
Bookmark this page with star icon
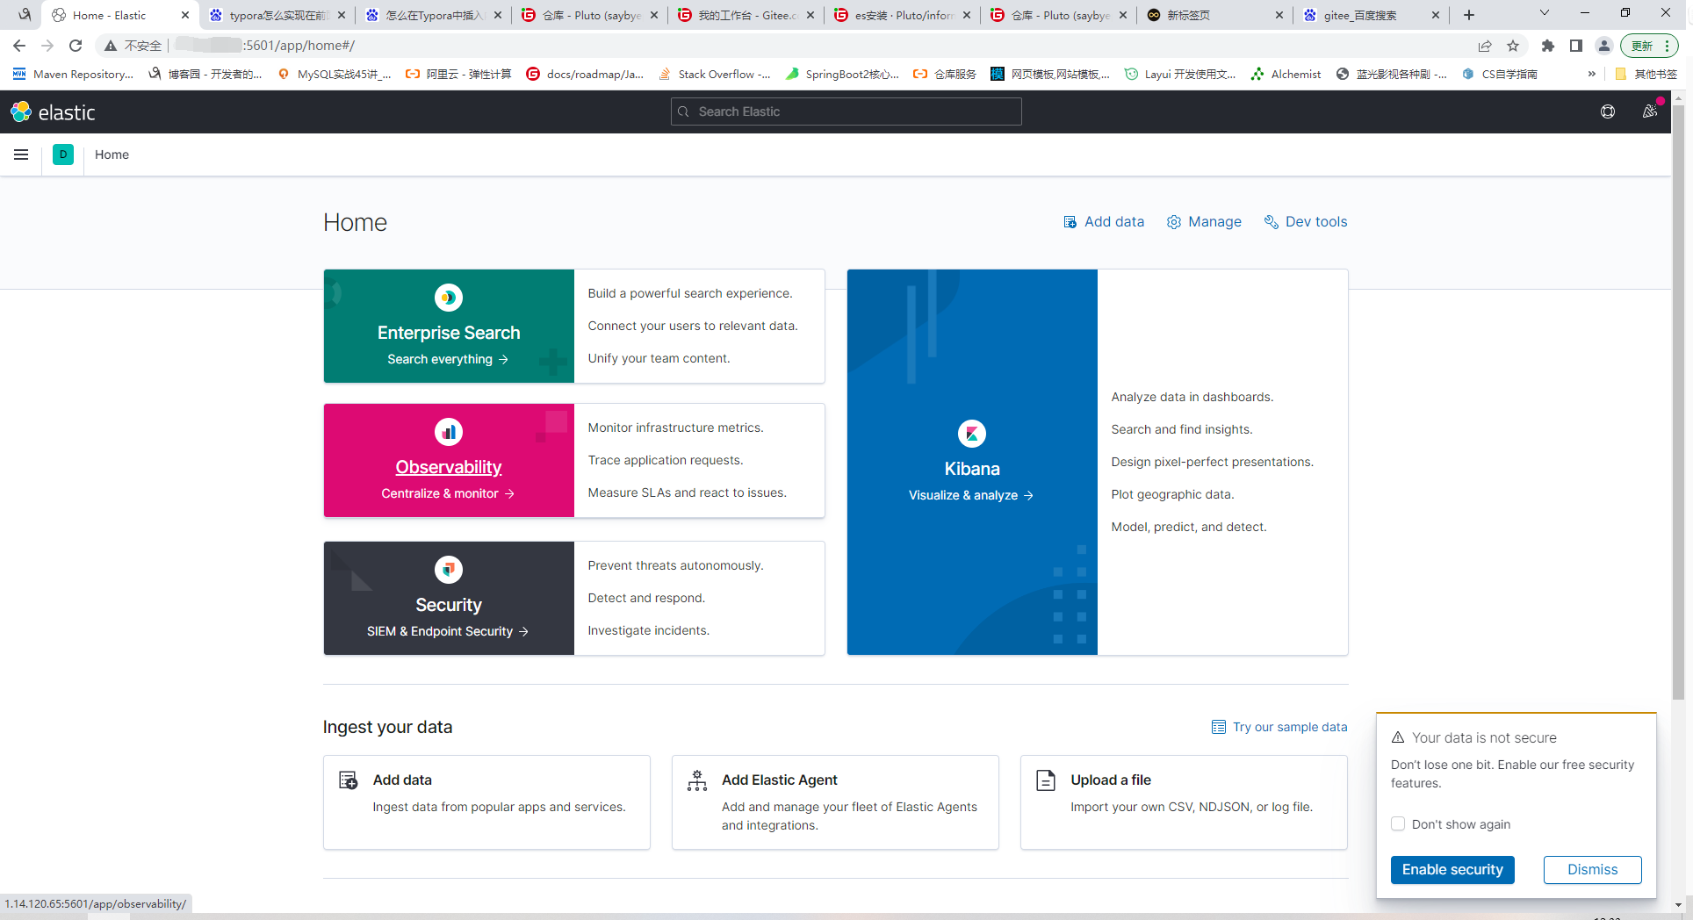[1513, 46]
